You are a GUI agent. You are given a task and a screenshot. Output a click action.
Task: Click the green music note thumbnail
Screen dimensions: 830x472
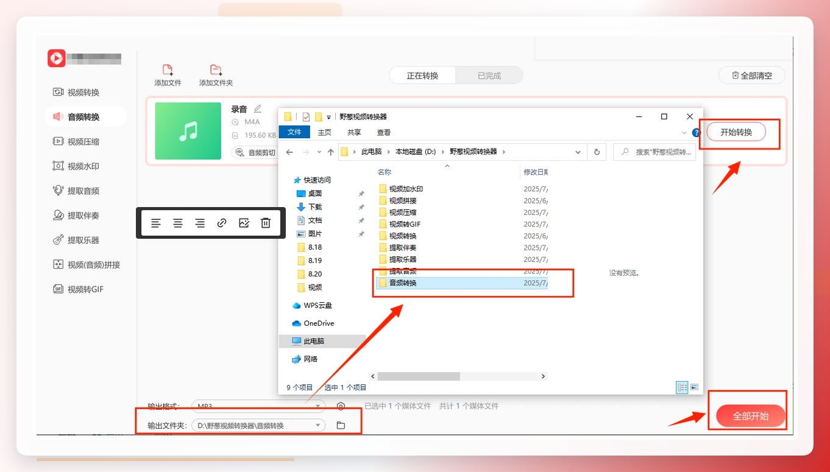point(188,131)
